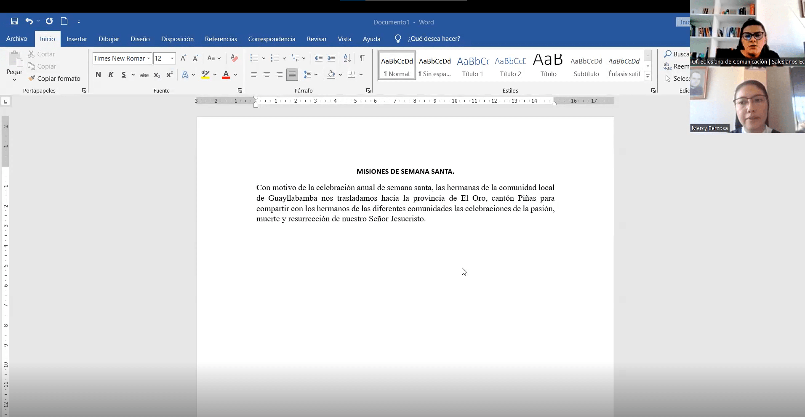Click the borders icon
The width and height of the screenshot is (805, 417).
[x=352, y=74]
